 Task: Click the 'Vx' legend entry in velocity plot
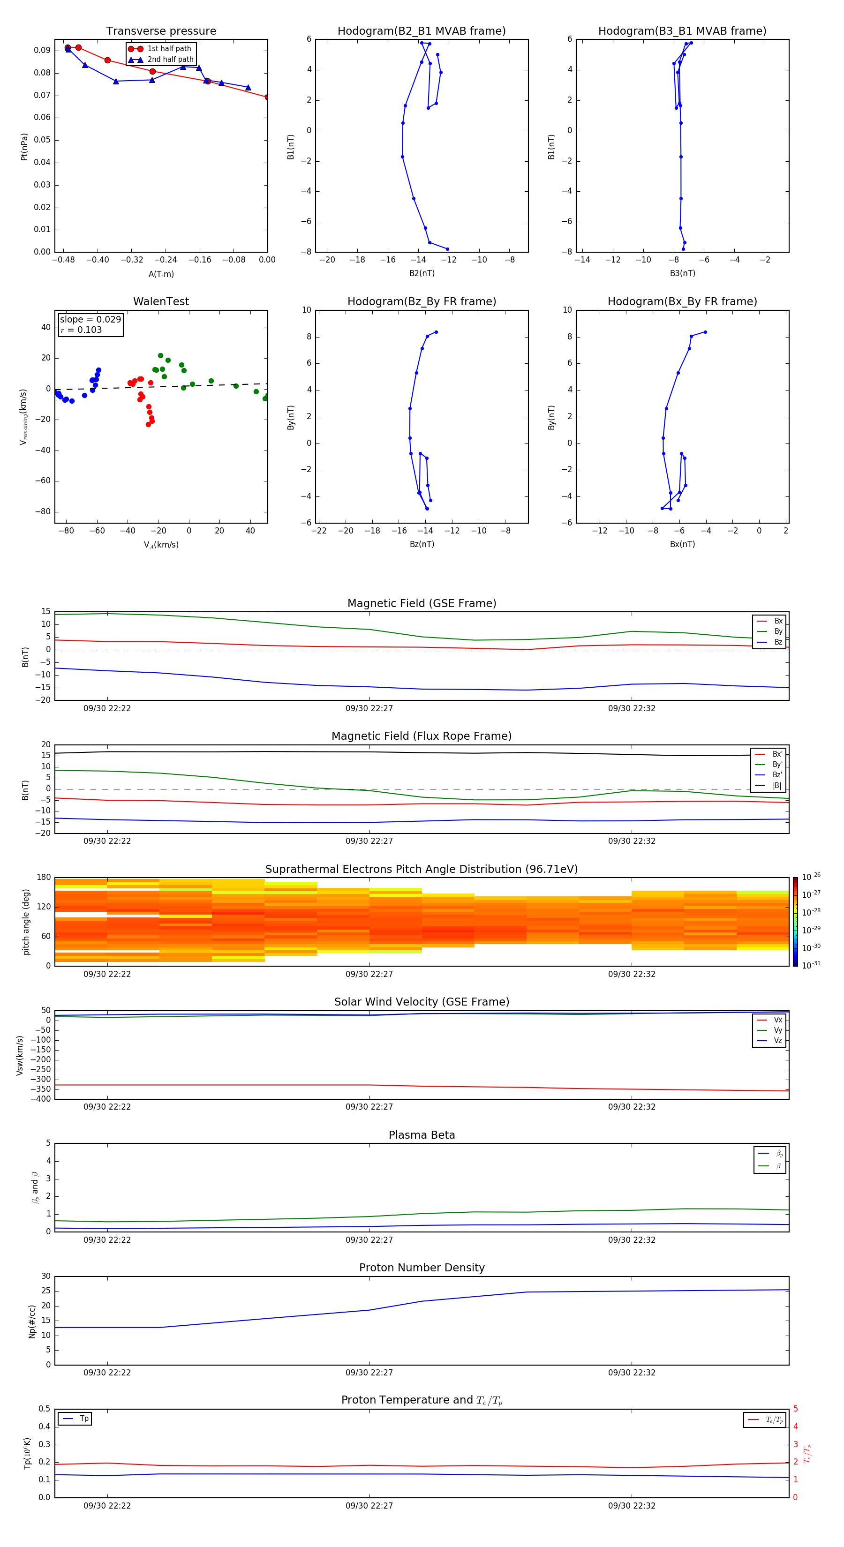[770, 1021]
